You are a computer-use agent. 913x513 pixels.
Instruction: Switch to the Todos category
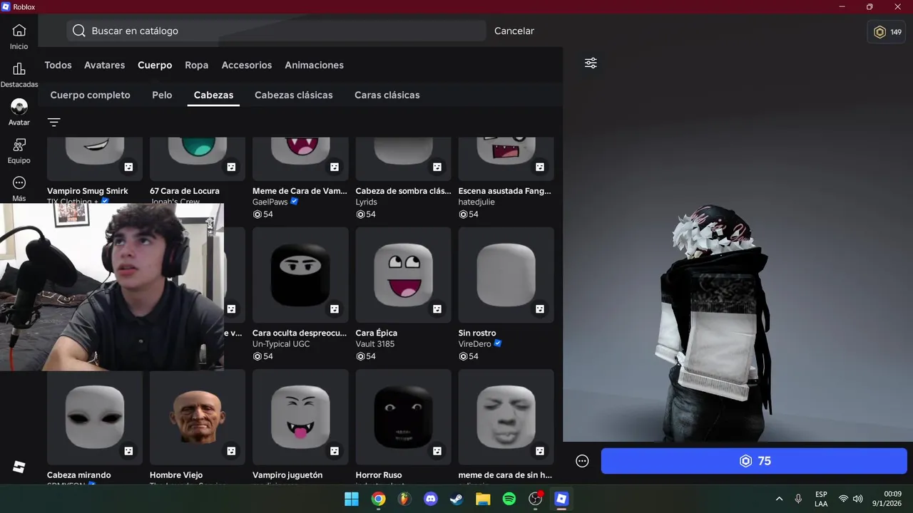(58, 65)
